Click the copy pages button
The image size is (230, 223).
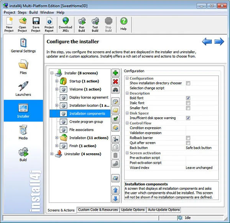pyautogui.click(x=115, y=147)
